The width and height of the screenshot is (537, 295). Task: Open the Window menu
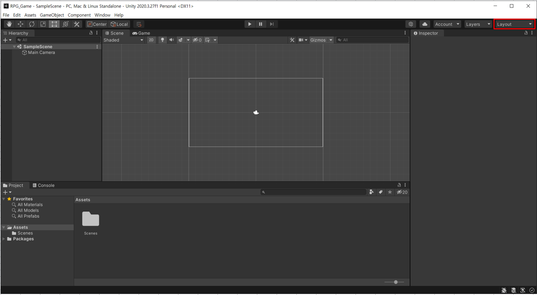pos(103,15)
